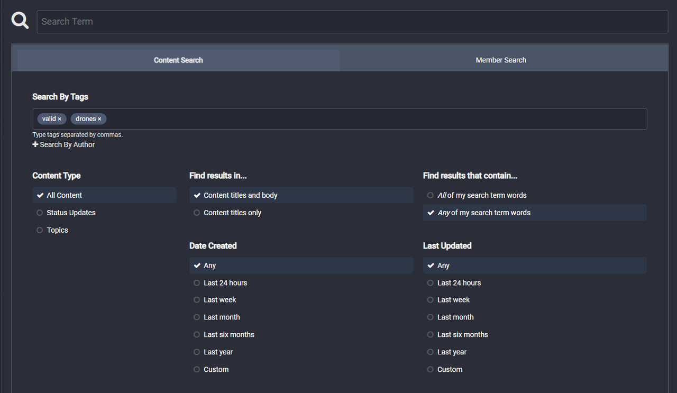The image size is (677, 393).
Task: Pick All of my search term words
Action: (481, 195)
